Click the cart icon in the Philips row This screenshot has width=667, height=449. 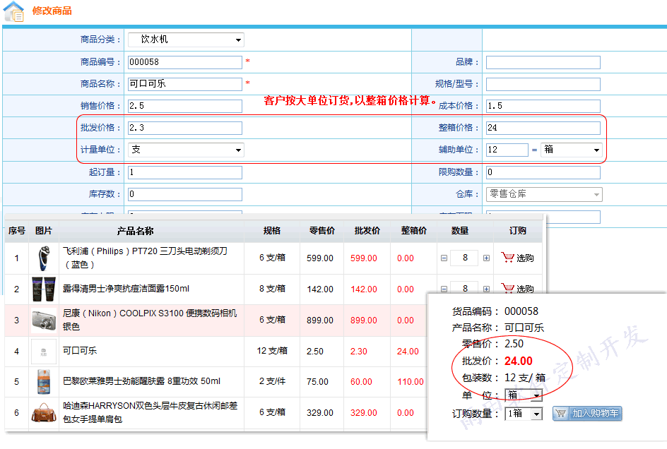pyautogui.click(x=507, y=257)
